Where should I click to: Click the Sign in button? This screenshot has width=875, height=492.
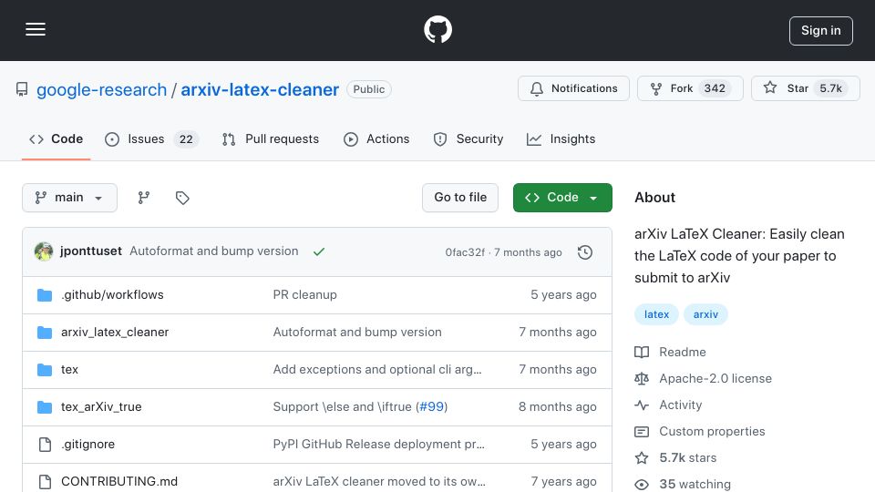821,31
